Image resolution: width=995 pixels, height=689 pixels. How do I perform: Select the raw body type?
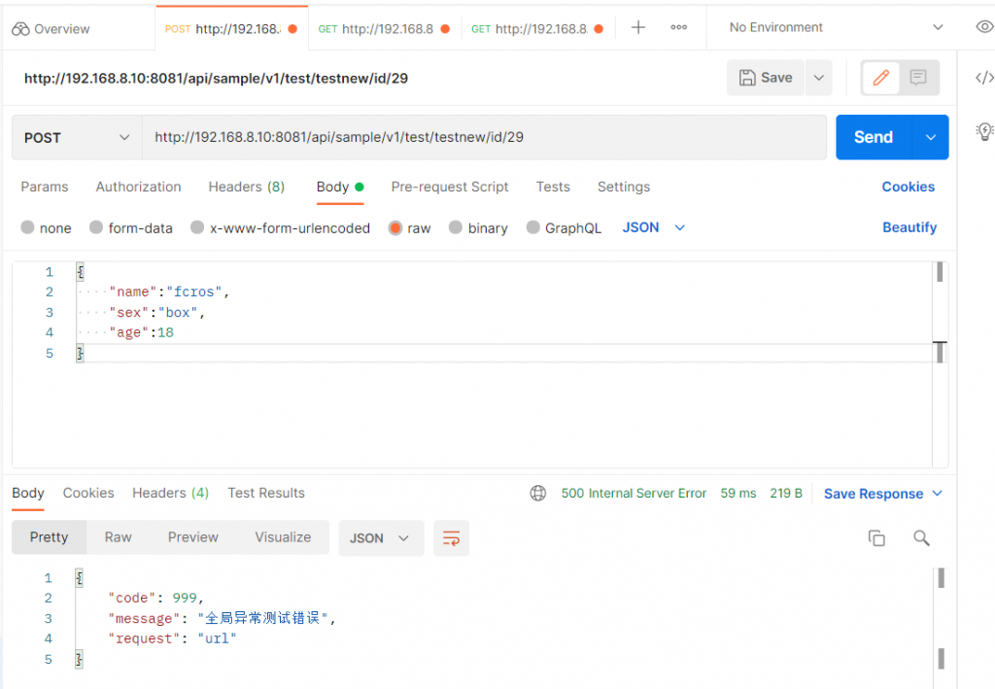tap(409, 227)
